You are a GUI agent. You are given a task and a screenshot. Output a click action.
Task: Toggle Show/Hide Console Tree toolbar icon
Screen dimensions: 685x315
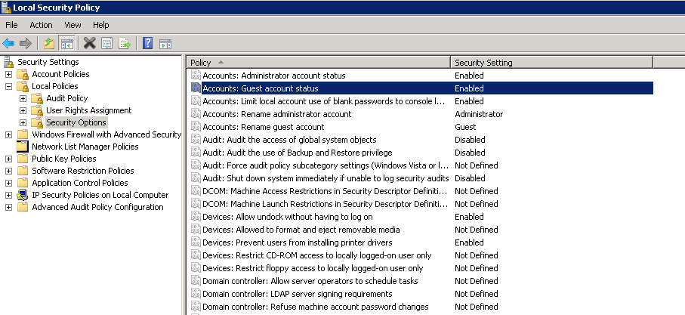pyautogui.click(x=66, y=43)
